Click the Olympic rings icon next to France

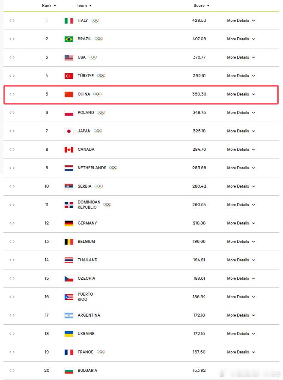point(101,352)
